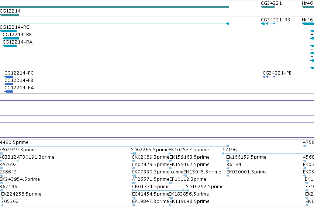Select the CG34221-RB transcript glyph

268,24
